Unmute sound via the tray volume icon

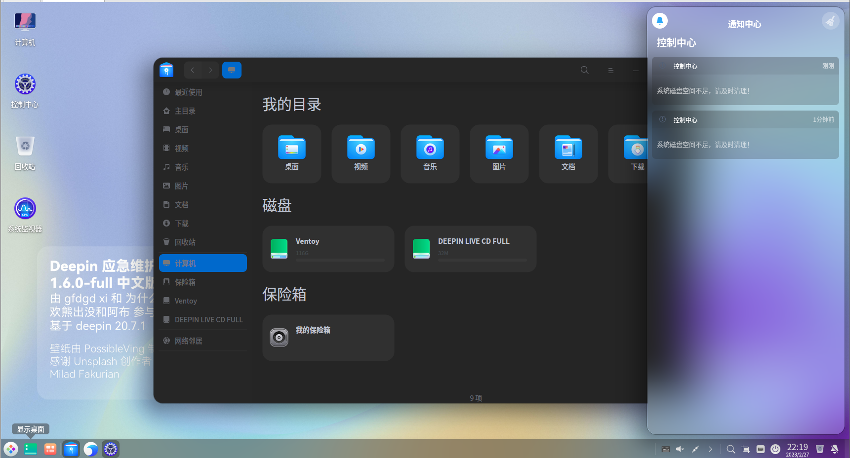point(680,449)
